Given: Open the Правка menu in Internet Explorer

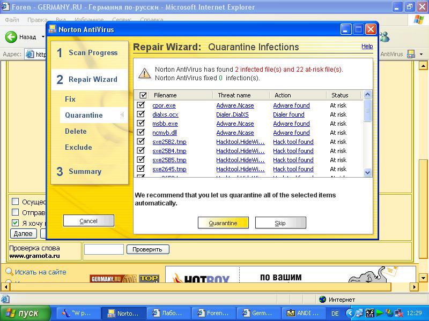Looking at the screenshot, I should [x=38, y=20].
